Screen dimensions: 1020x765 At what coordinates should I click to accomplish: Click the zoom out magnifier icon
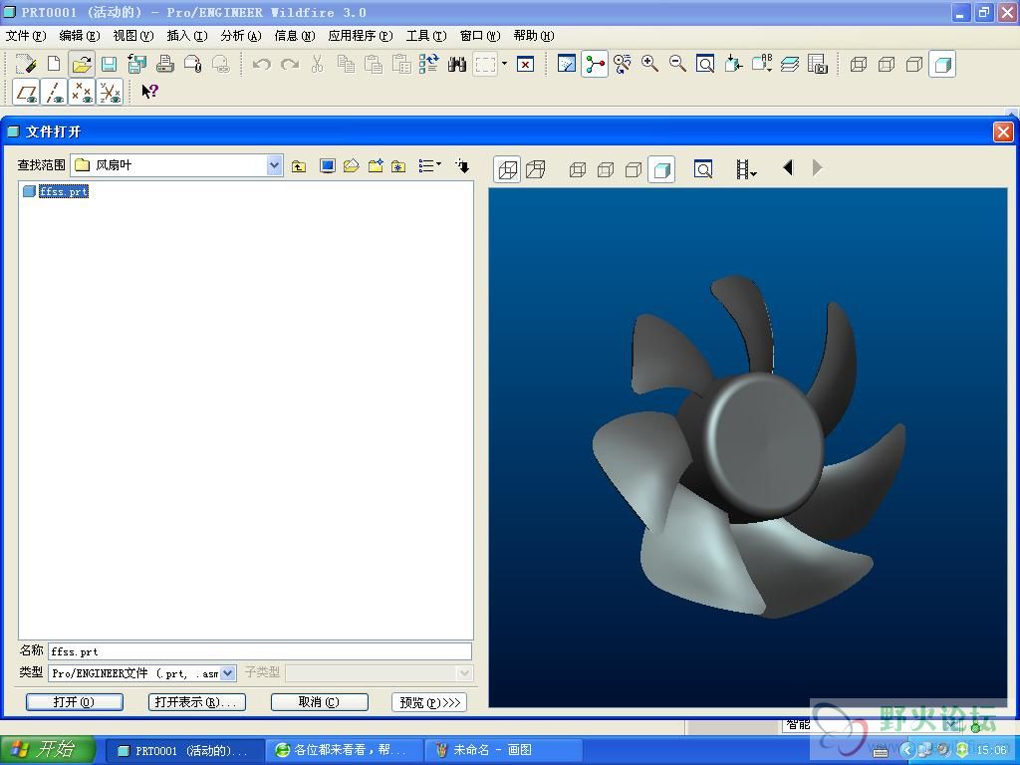(677, 64)
